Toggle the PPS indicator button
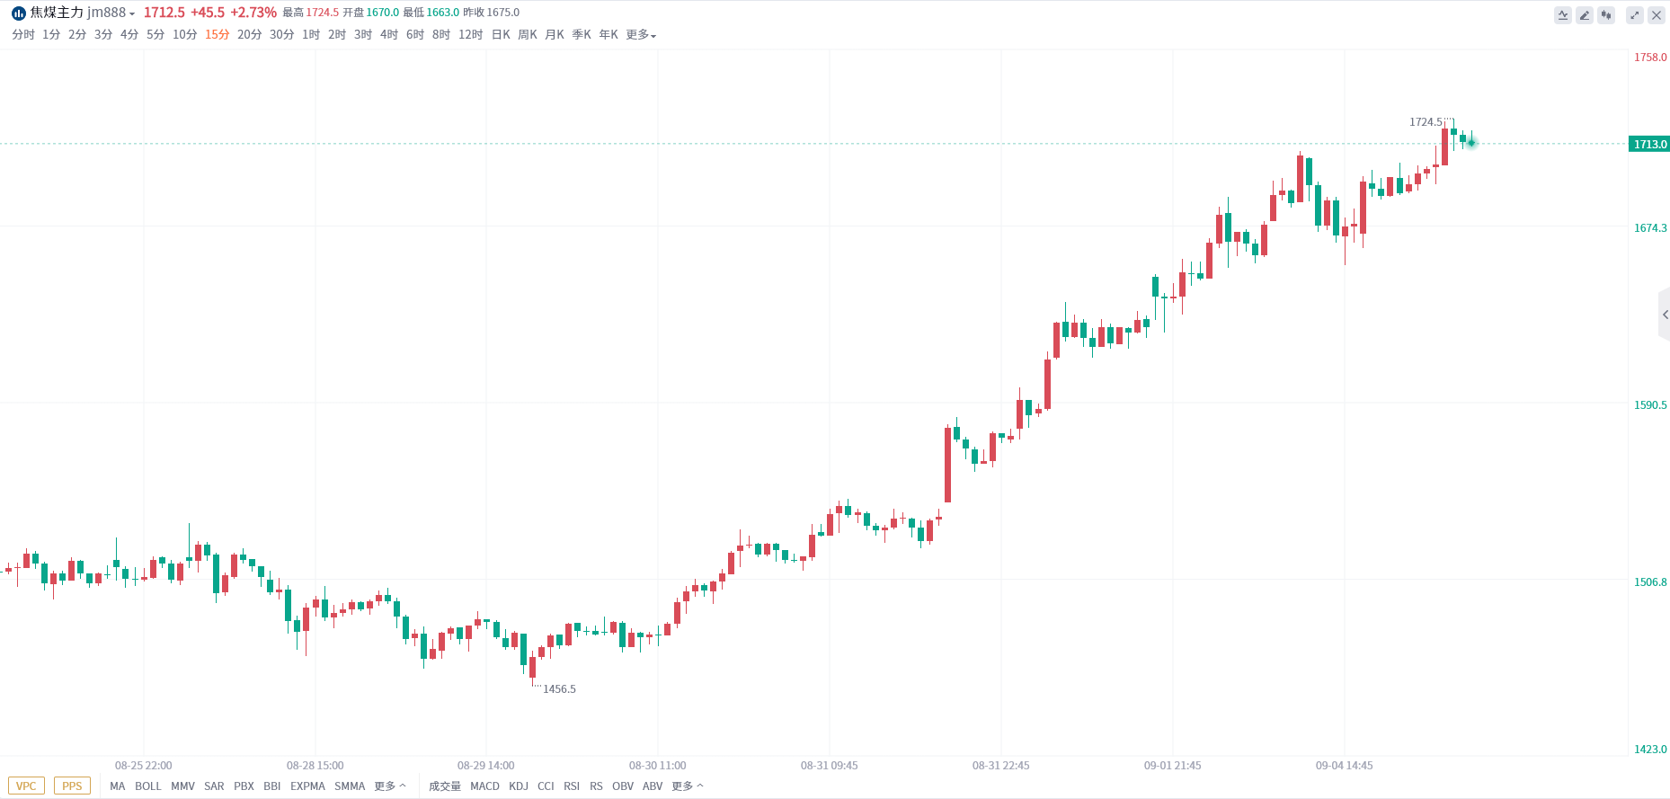Image resolution: width=1670 pixels, height=799 pixels. point(72,786)
